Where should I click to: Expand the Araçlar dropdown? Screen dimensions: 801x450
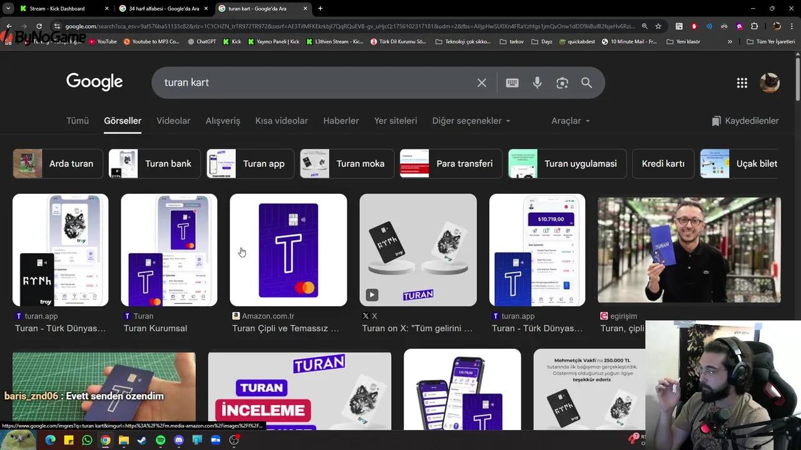(571, 121)
